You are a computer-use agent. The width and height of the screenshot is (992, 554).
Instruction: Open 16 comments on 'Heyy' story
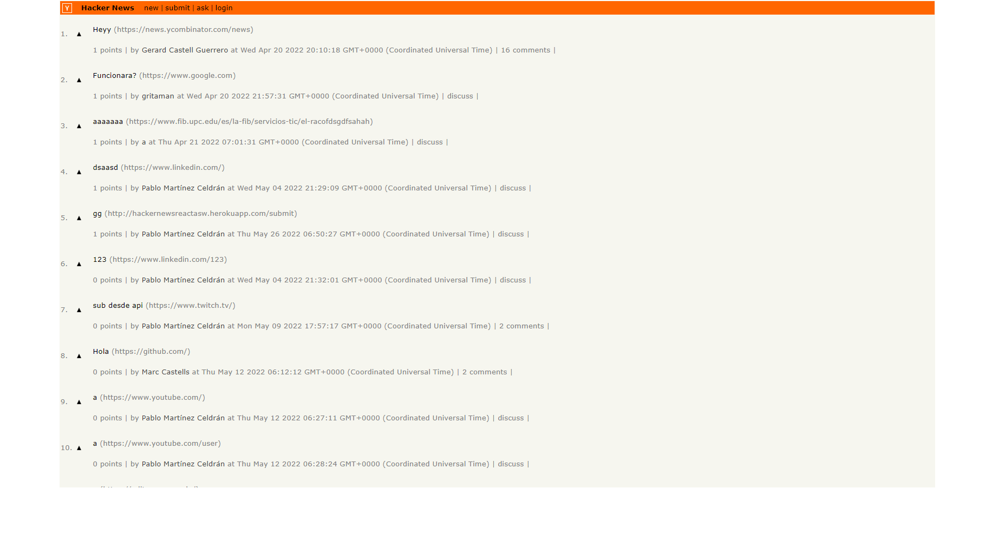(x=525, y=50)
